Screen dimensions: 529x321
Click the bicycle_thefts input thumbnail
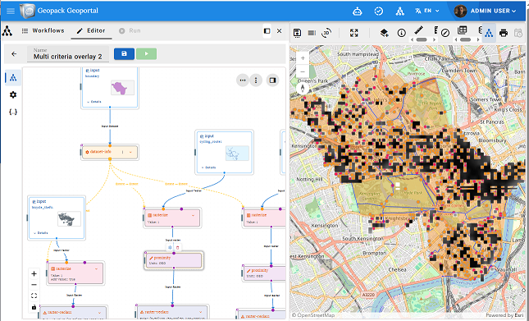tap(69, 218)
